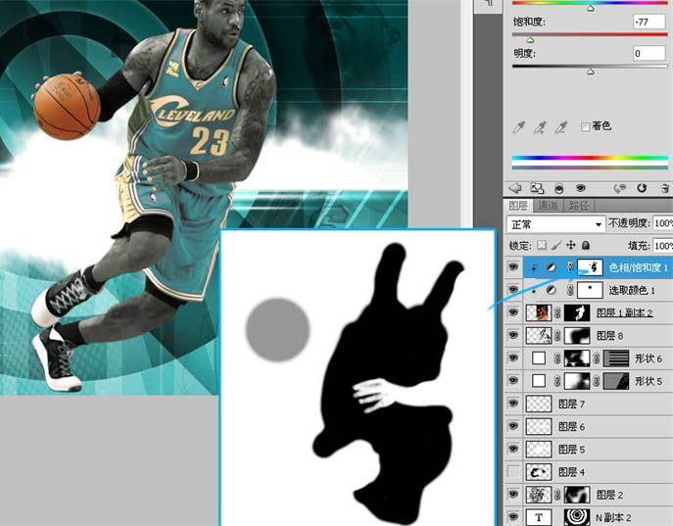The image size is (673, 526).
Task: Click the lock all padlock icon
Action: coord(586,245)
